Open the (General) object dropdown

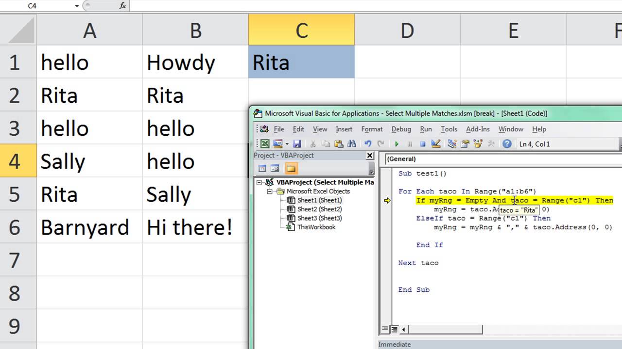coord(503,159)
